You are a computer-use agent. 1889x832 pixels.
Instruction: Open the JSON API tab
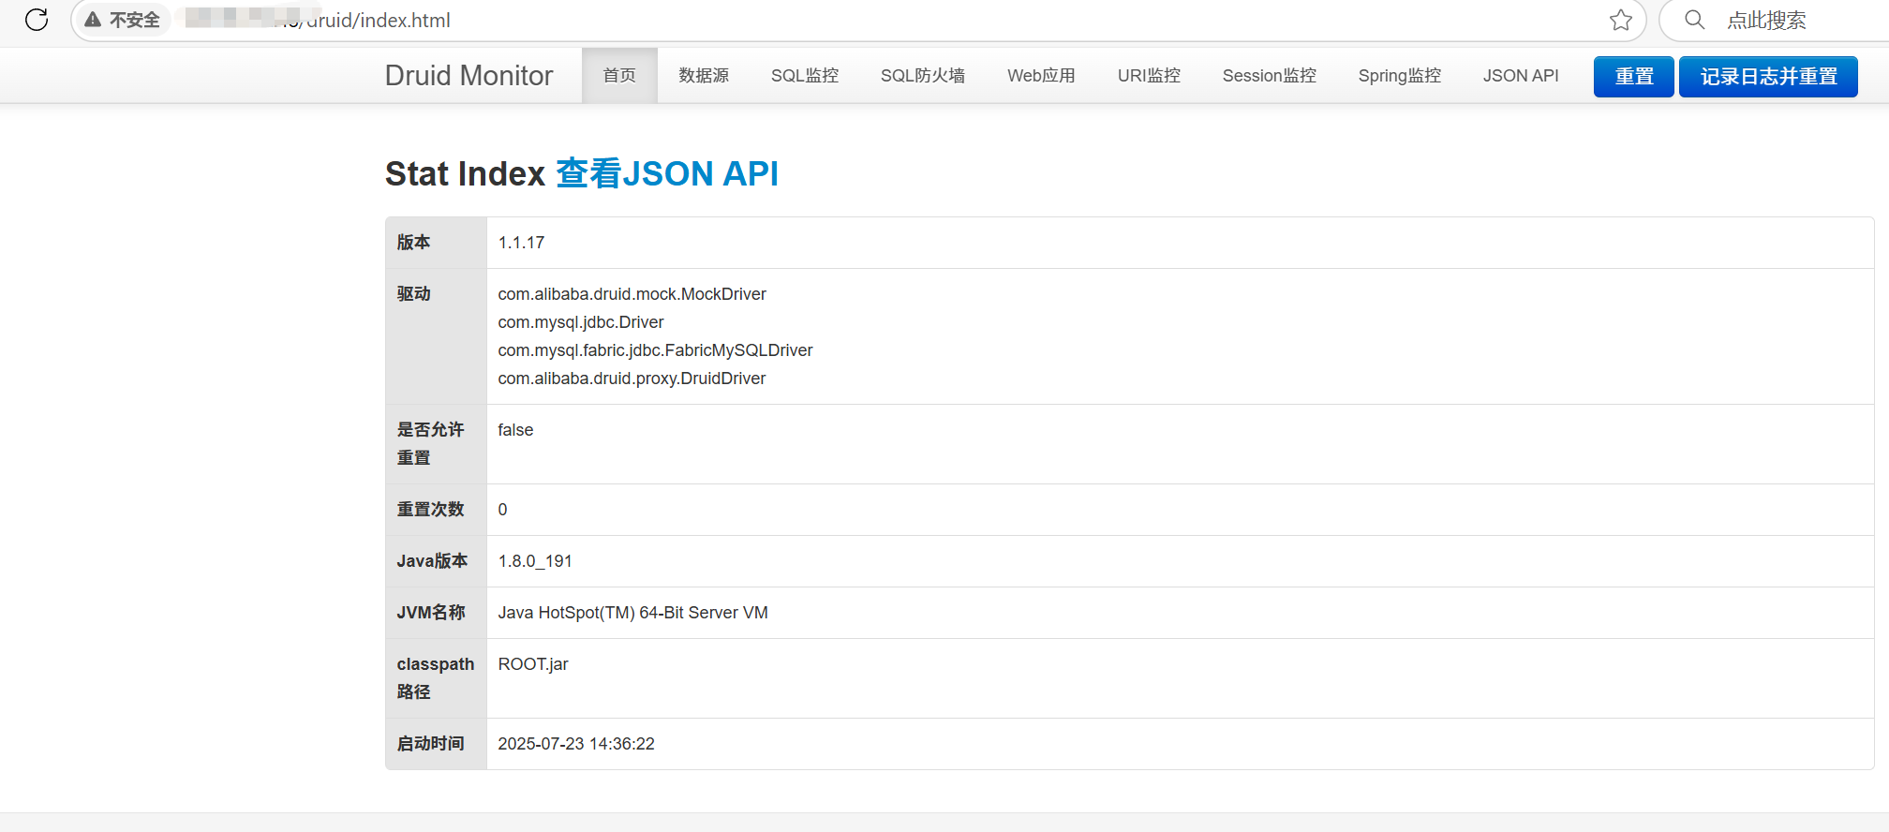point(1521,75)
